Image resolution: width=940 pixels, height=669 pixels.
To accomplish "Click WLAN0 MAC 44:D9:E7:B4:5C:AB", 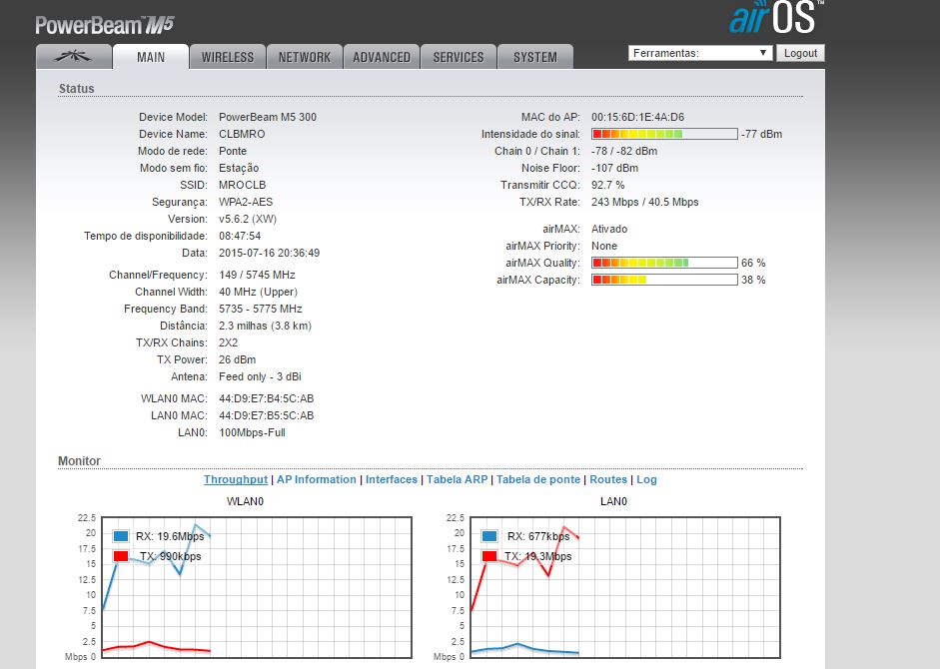I will pyautogui.click(x=266, y=398).
